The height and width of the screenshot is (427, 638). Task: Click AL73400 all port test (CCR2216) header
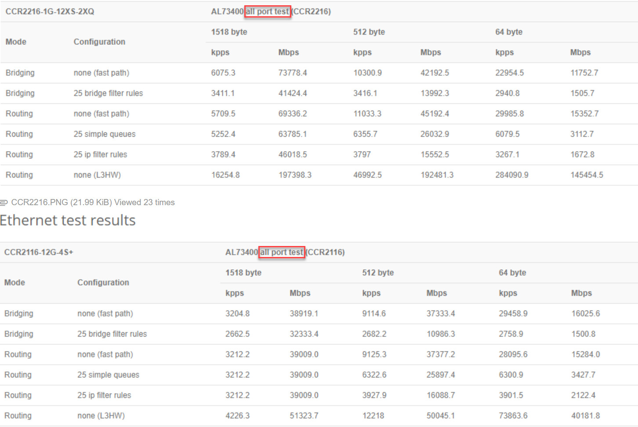tap(271, 11)
